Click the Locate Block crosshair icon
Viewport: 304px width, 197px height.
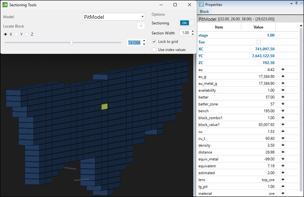(141, 26)
